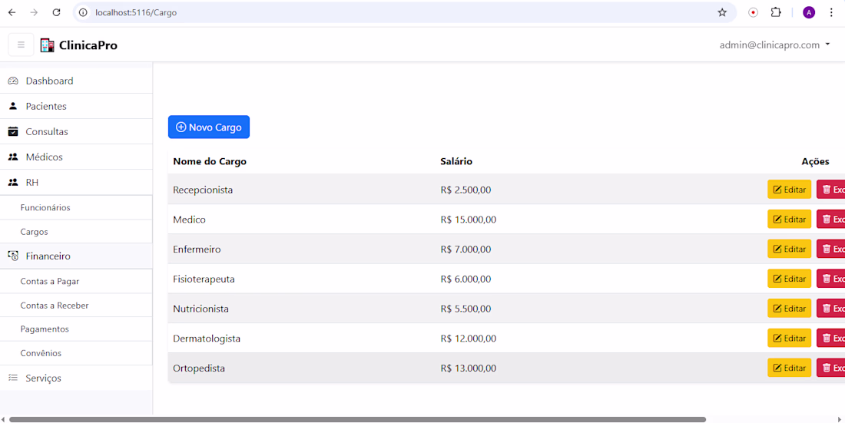Edit the Enfermeiro cargo
This screenshot has width=845, height=423.
(789, 249)
